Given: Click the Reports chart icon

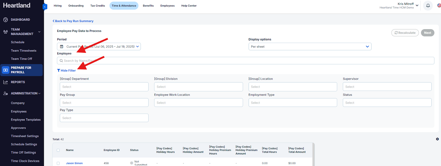Looking at the screenshot, I should 6,82.
